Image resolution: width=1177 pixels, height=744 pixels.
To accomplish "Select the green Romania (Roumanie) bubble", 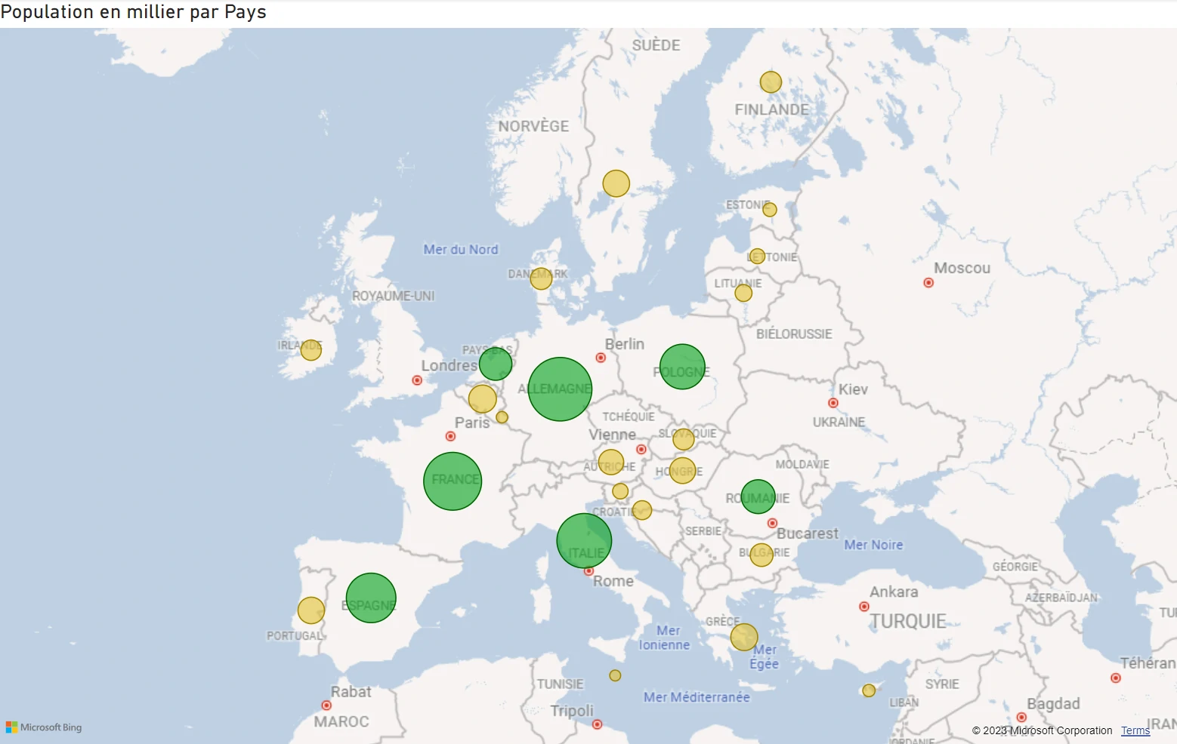I will click(758, 497).
